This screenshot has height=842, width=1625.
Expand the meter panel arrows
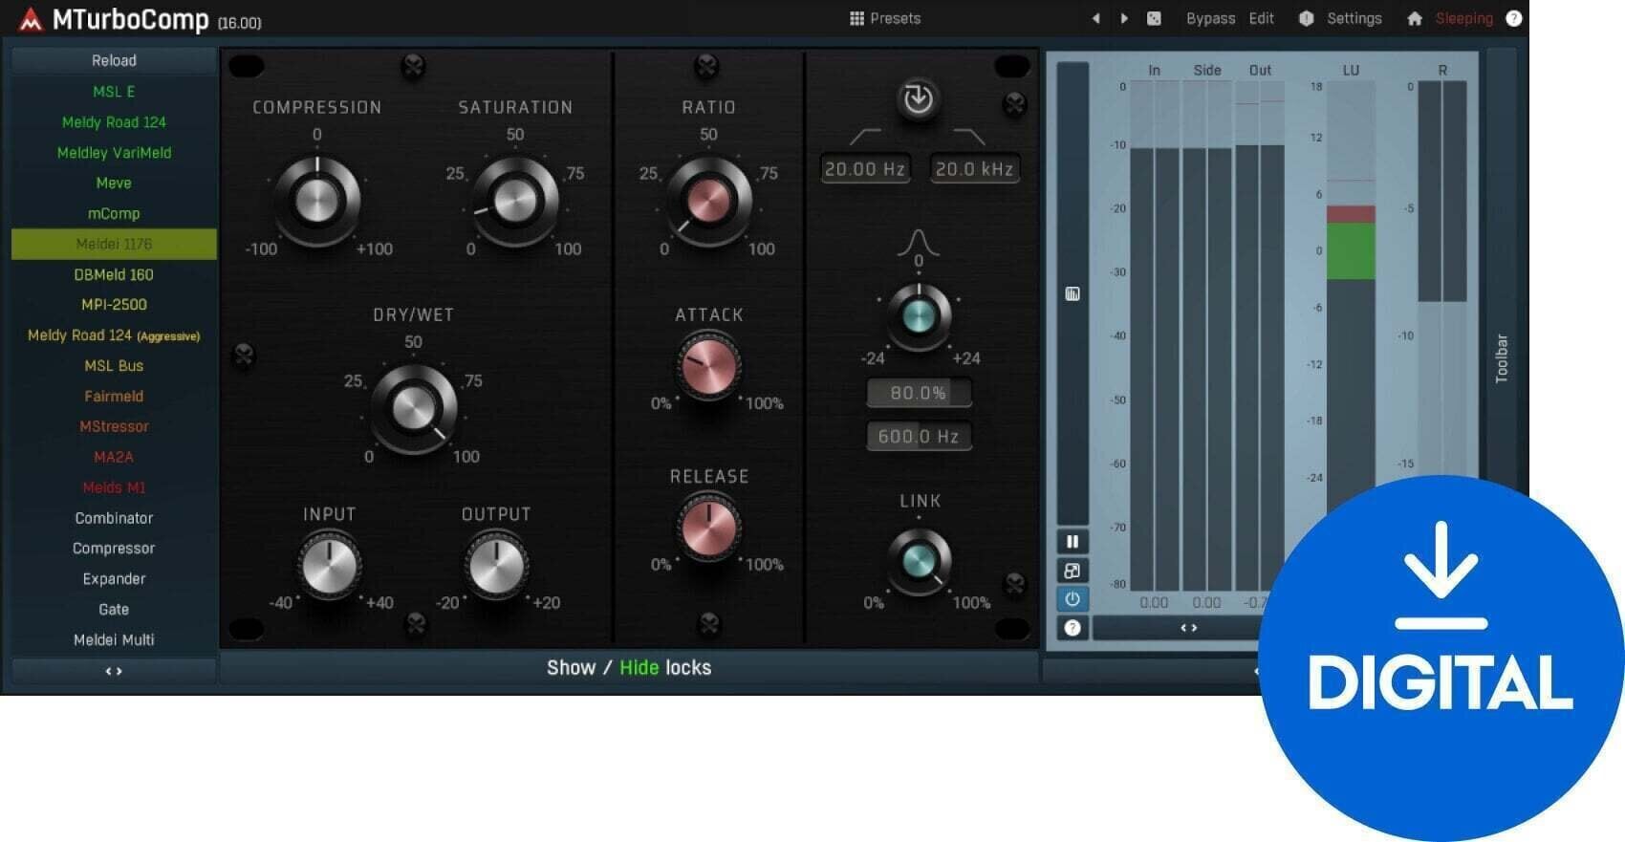click(1189, 628)
